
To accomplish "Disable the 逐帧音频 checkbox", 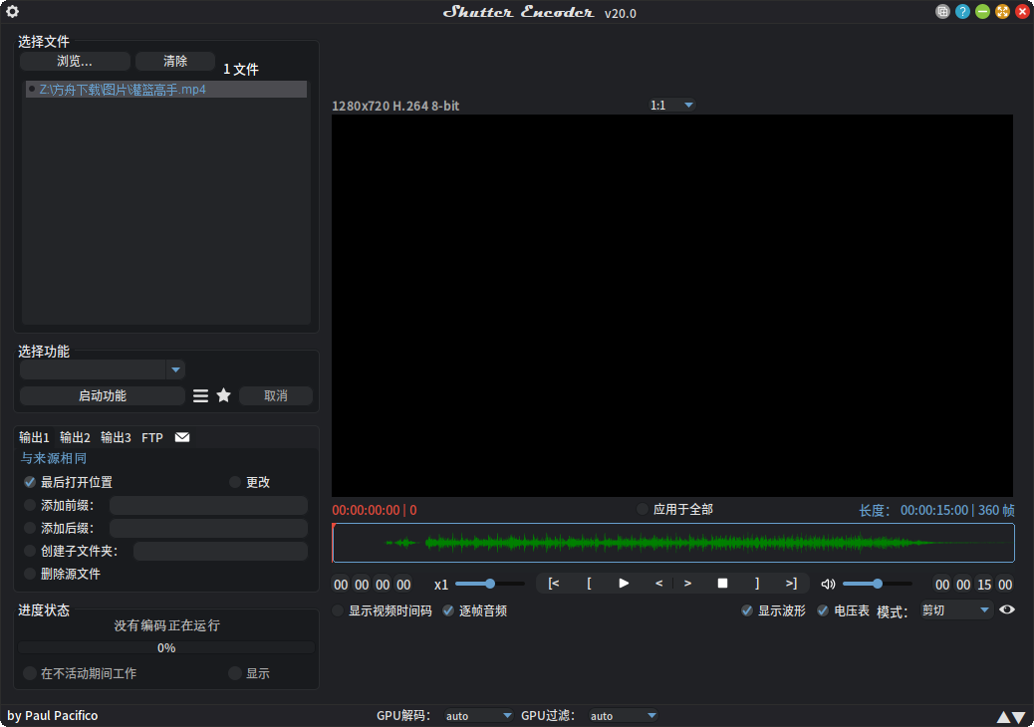I will click(447, 610).
